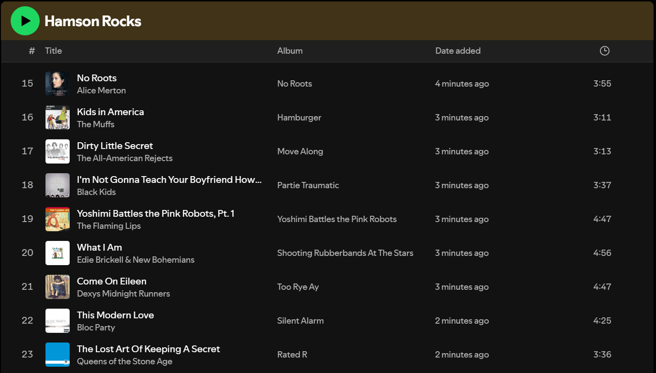This screenshot has width=656, height=373.
Task: Click track number 16
Action: (x=28, y=118)
